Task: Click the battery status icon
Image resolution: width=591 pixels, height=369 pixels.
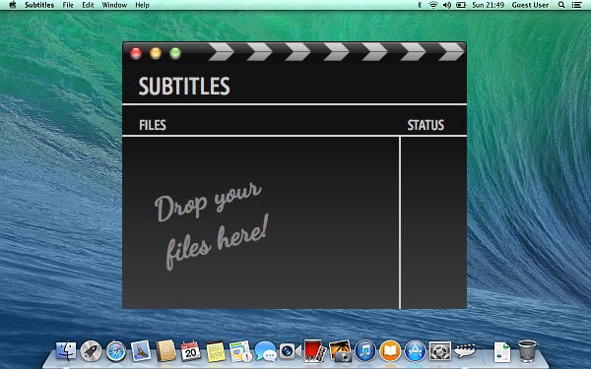Action: (x=461, y=5)
